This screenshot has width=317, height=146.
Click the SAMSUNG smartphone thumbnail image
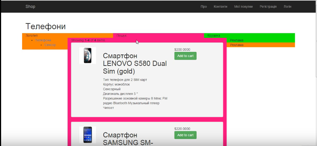point(87,135)
